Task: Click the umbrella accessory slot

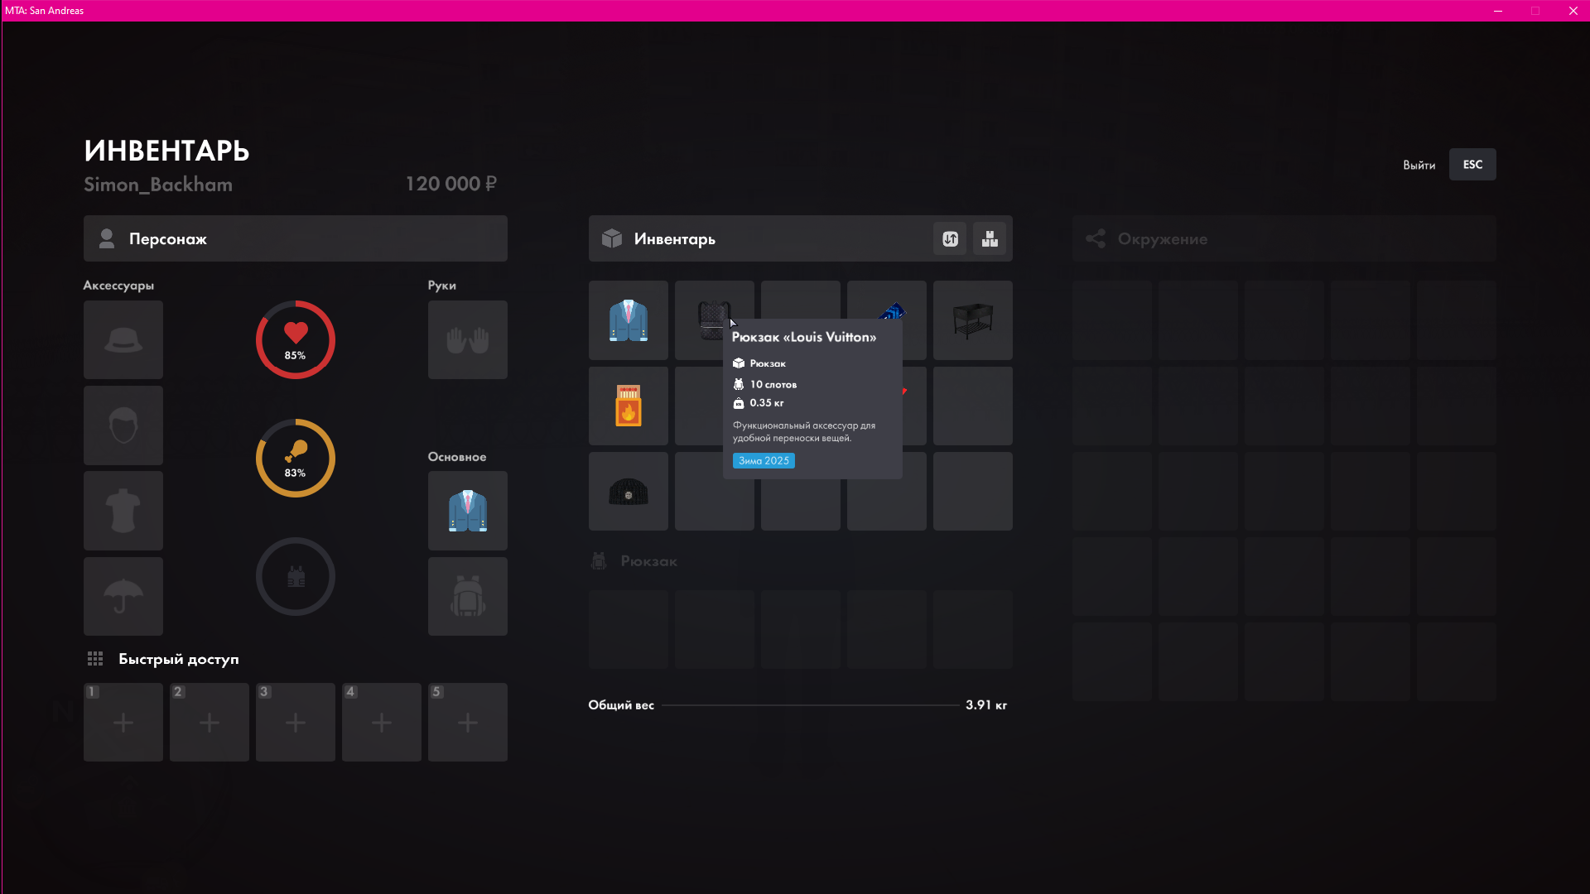Action: [x=123, y=597]
